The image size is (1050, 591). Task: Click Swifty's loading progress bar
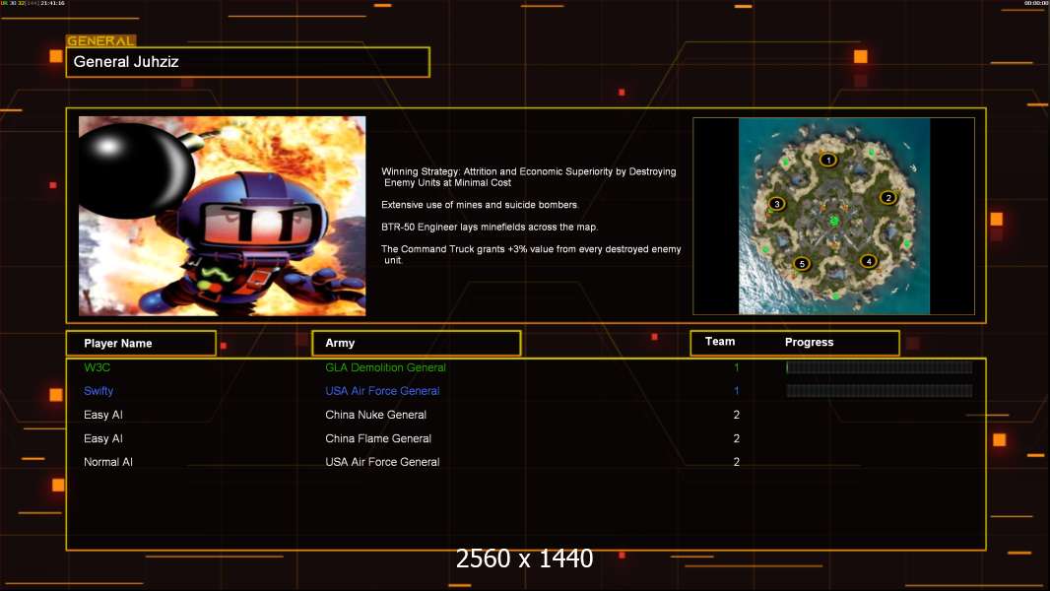[x=879, y=391]
